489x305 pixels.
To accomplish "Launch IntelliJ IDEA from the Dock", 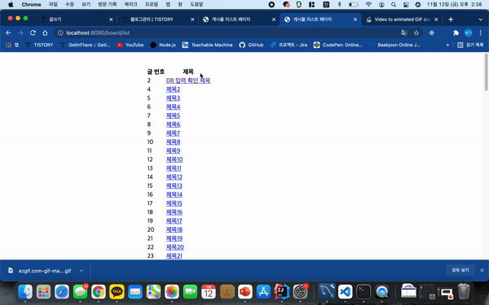I will [x=282, y=292].
